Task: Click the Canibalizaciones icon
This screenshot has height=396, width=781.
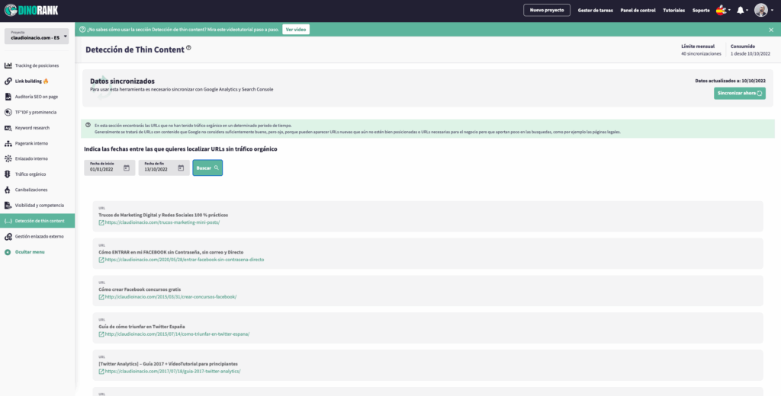Action: point(8,190)
